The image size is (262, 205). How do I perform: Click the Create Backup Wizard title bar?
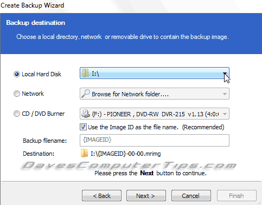point(131,6)
